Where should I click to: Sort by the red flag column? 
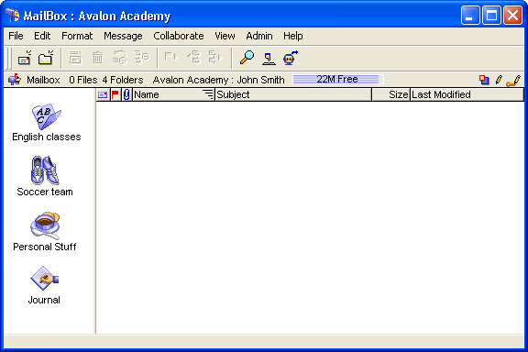pyautogui.click(x=115, y=94)
